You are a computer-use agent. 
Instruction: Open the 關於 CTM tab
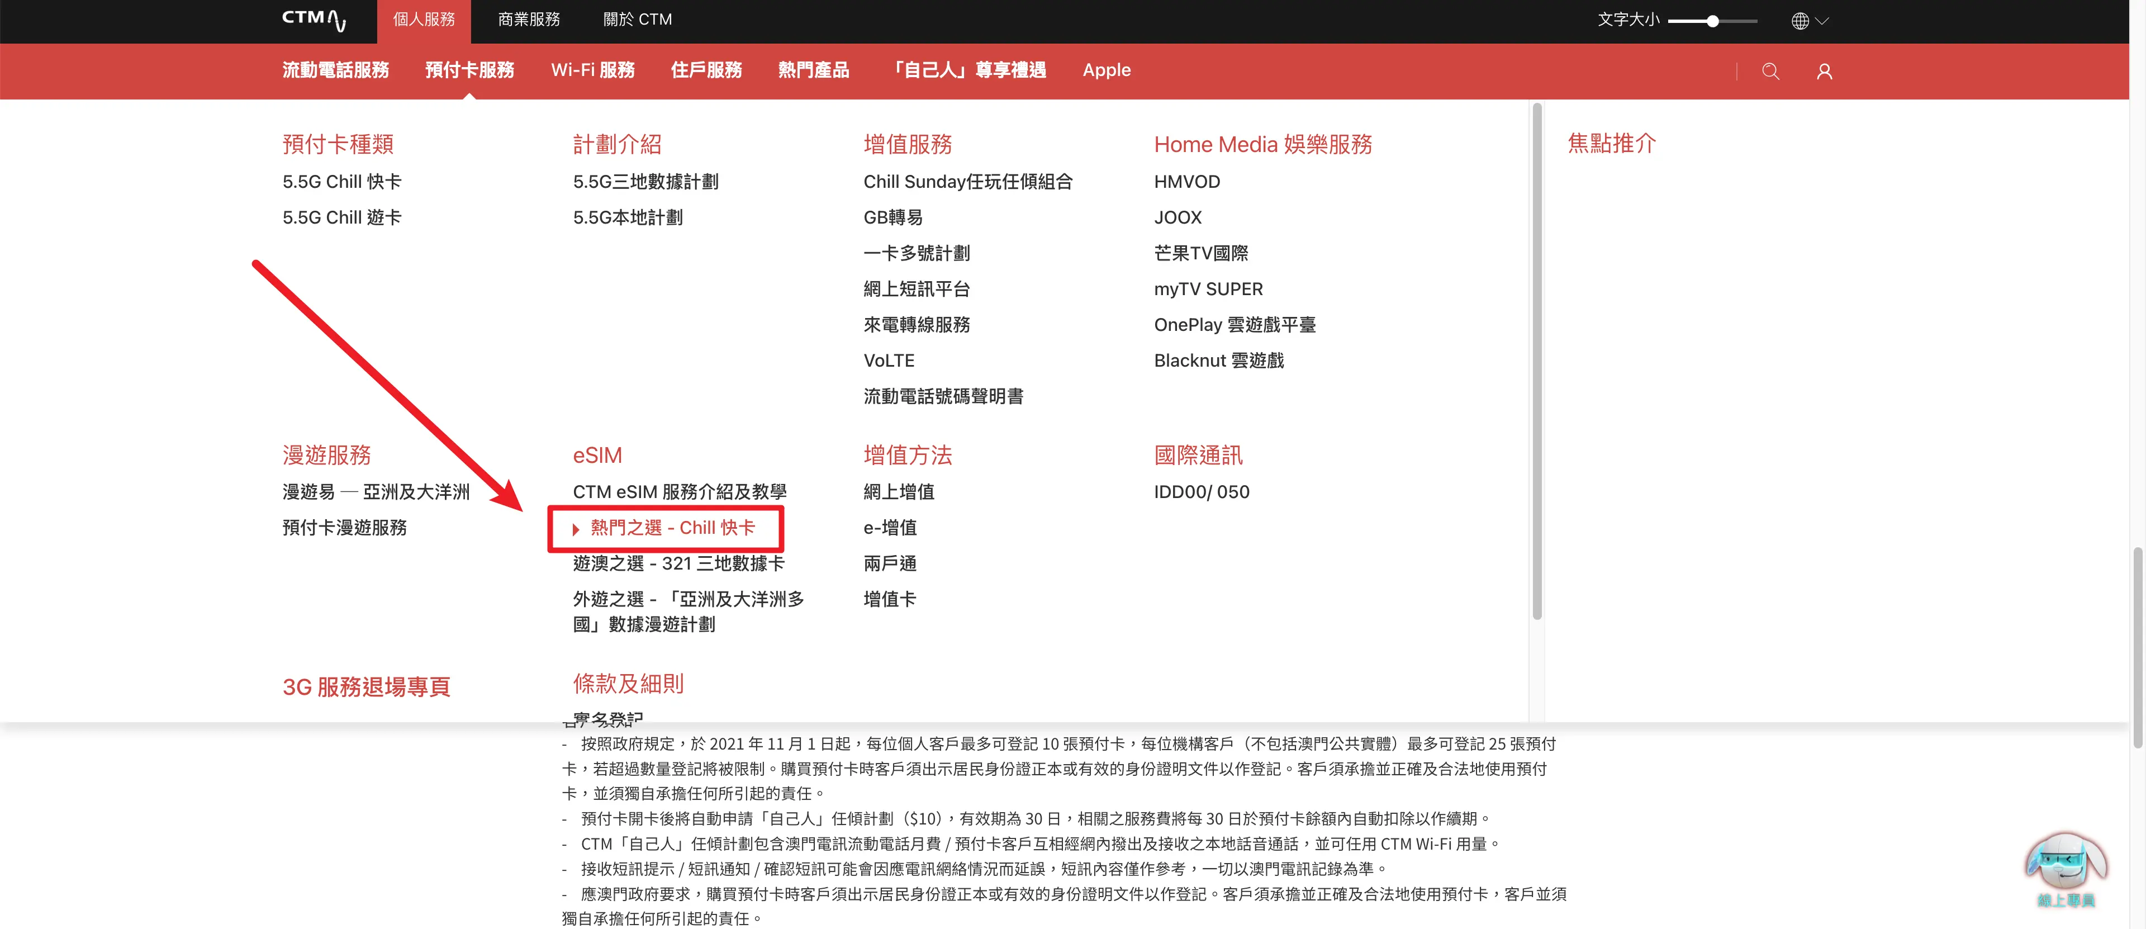tap(637, 19)
